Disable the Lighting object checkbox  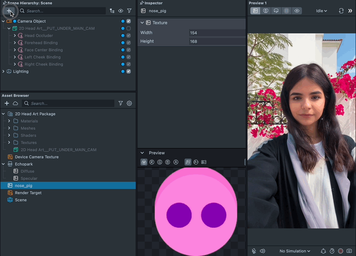point(129,71)
